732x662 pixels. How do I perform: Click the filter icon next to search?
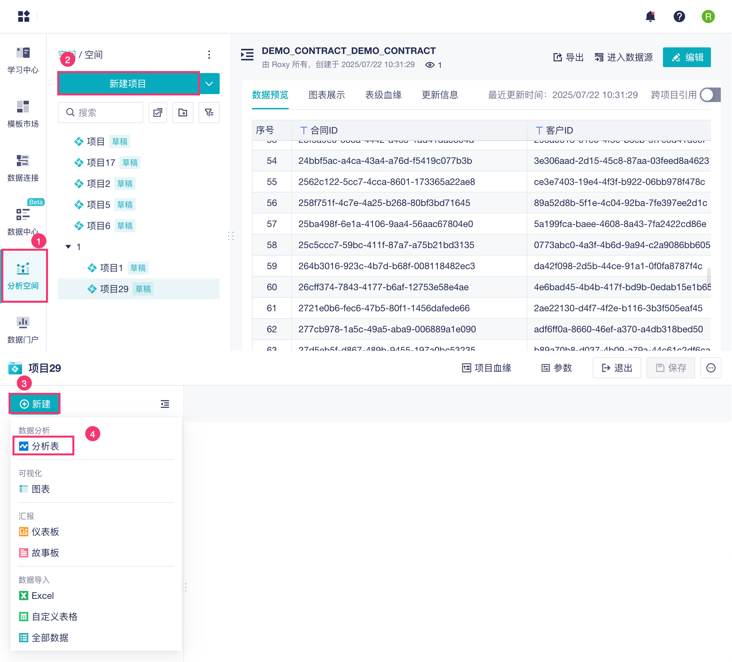[x=209, y=113]
